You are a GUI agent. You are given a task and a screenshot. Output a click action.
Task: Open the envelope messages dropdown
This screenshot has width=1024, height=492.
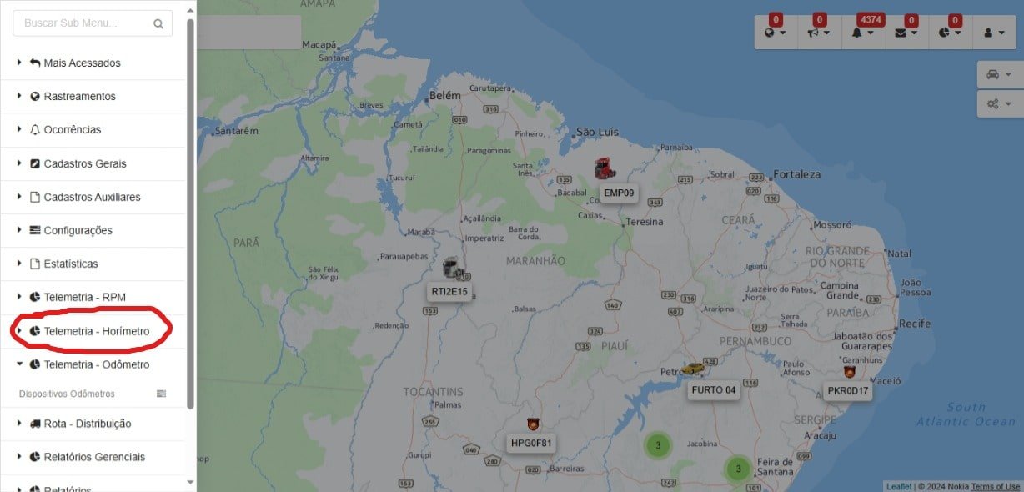pos(905,33)
